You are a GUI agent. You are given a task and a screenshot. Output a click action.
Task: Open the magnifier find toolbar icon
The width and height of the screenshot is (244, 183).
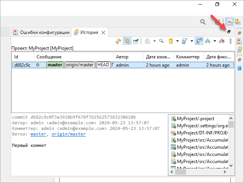point(161,41)
